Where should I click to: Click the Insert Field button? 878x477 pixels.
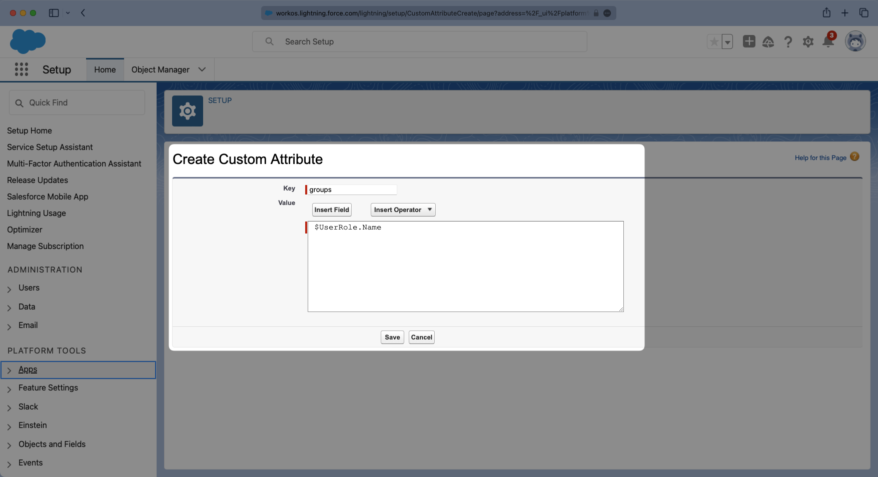[331, 209]
